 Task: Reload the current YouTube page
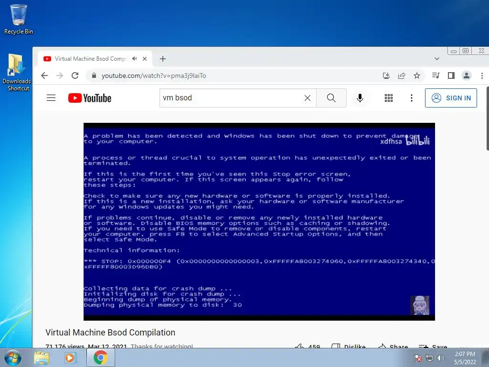[x=75, y=76]
